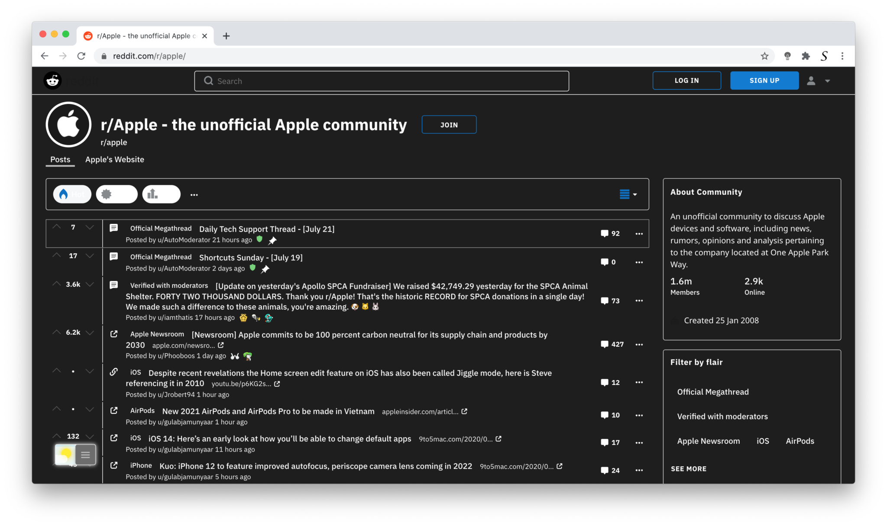Open more sort options ellipsis
Screen dimensions: 887x526
point(194,195)
